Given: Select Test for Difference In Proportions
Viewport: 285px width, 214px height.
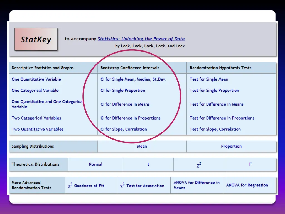Looking at the screenshot, I should tap(222, 118).
